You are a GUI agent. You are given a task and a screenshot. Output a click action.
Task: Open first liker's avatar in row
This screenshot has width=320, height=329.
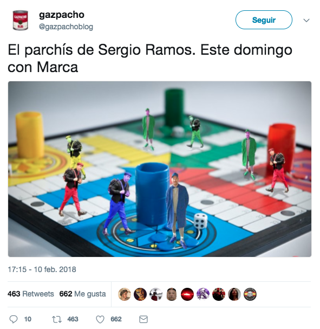pyautogui.click(x=125, y=294)
